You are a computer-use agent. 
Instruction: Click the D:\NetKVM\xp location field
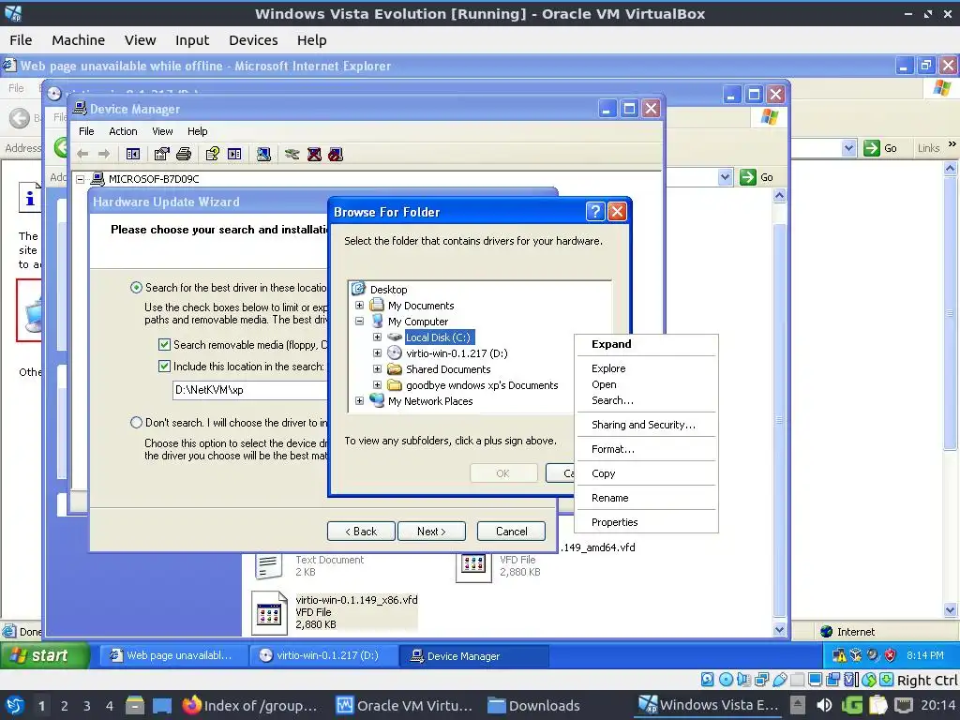pyautogui.click(x=250, y=389)
